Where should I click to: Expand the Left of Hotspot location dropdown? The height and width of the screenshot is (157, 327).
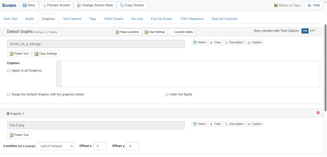coord(55,146)
